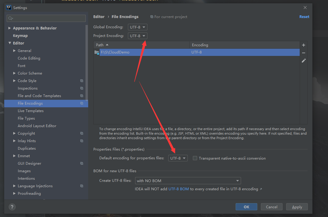Click the OK button
Image resolution: width=328 pixels, height=217 pixels.
tap(246, 207)
